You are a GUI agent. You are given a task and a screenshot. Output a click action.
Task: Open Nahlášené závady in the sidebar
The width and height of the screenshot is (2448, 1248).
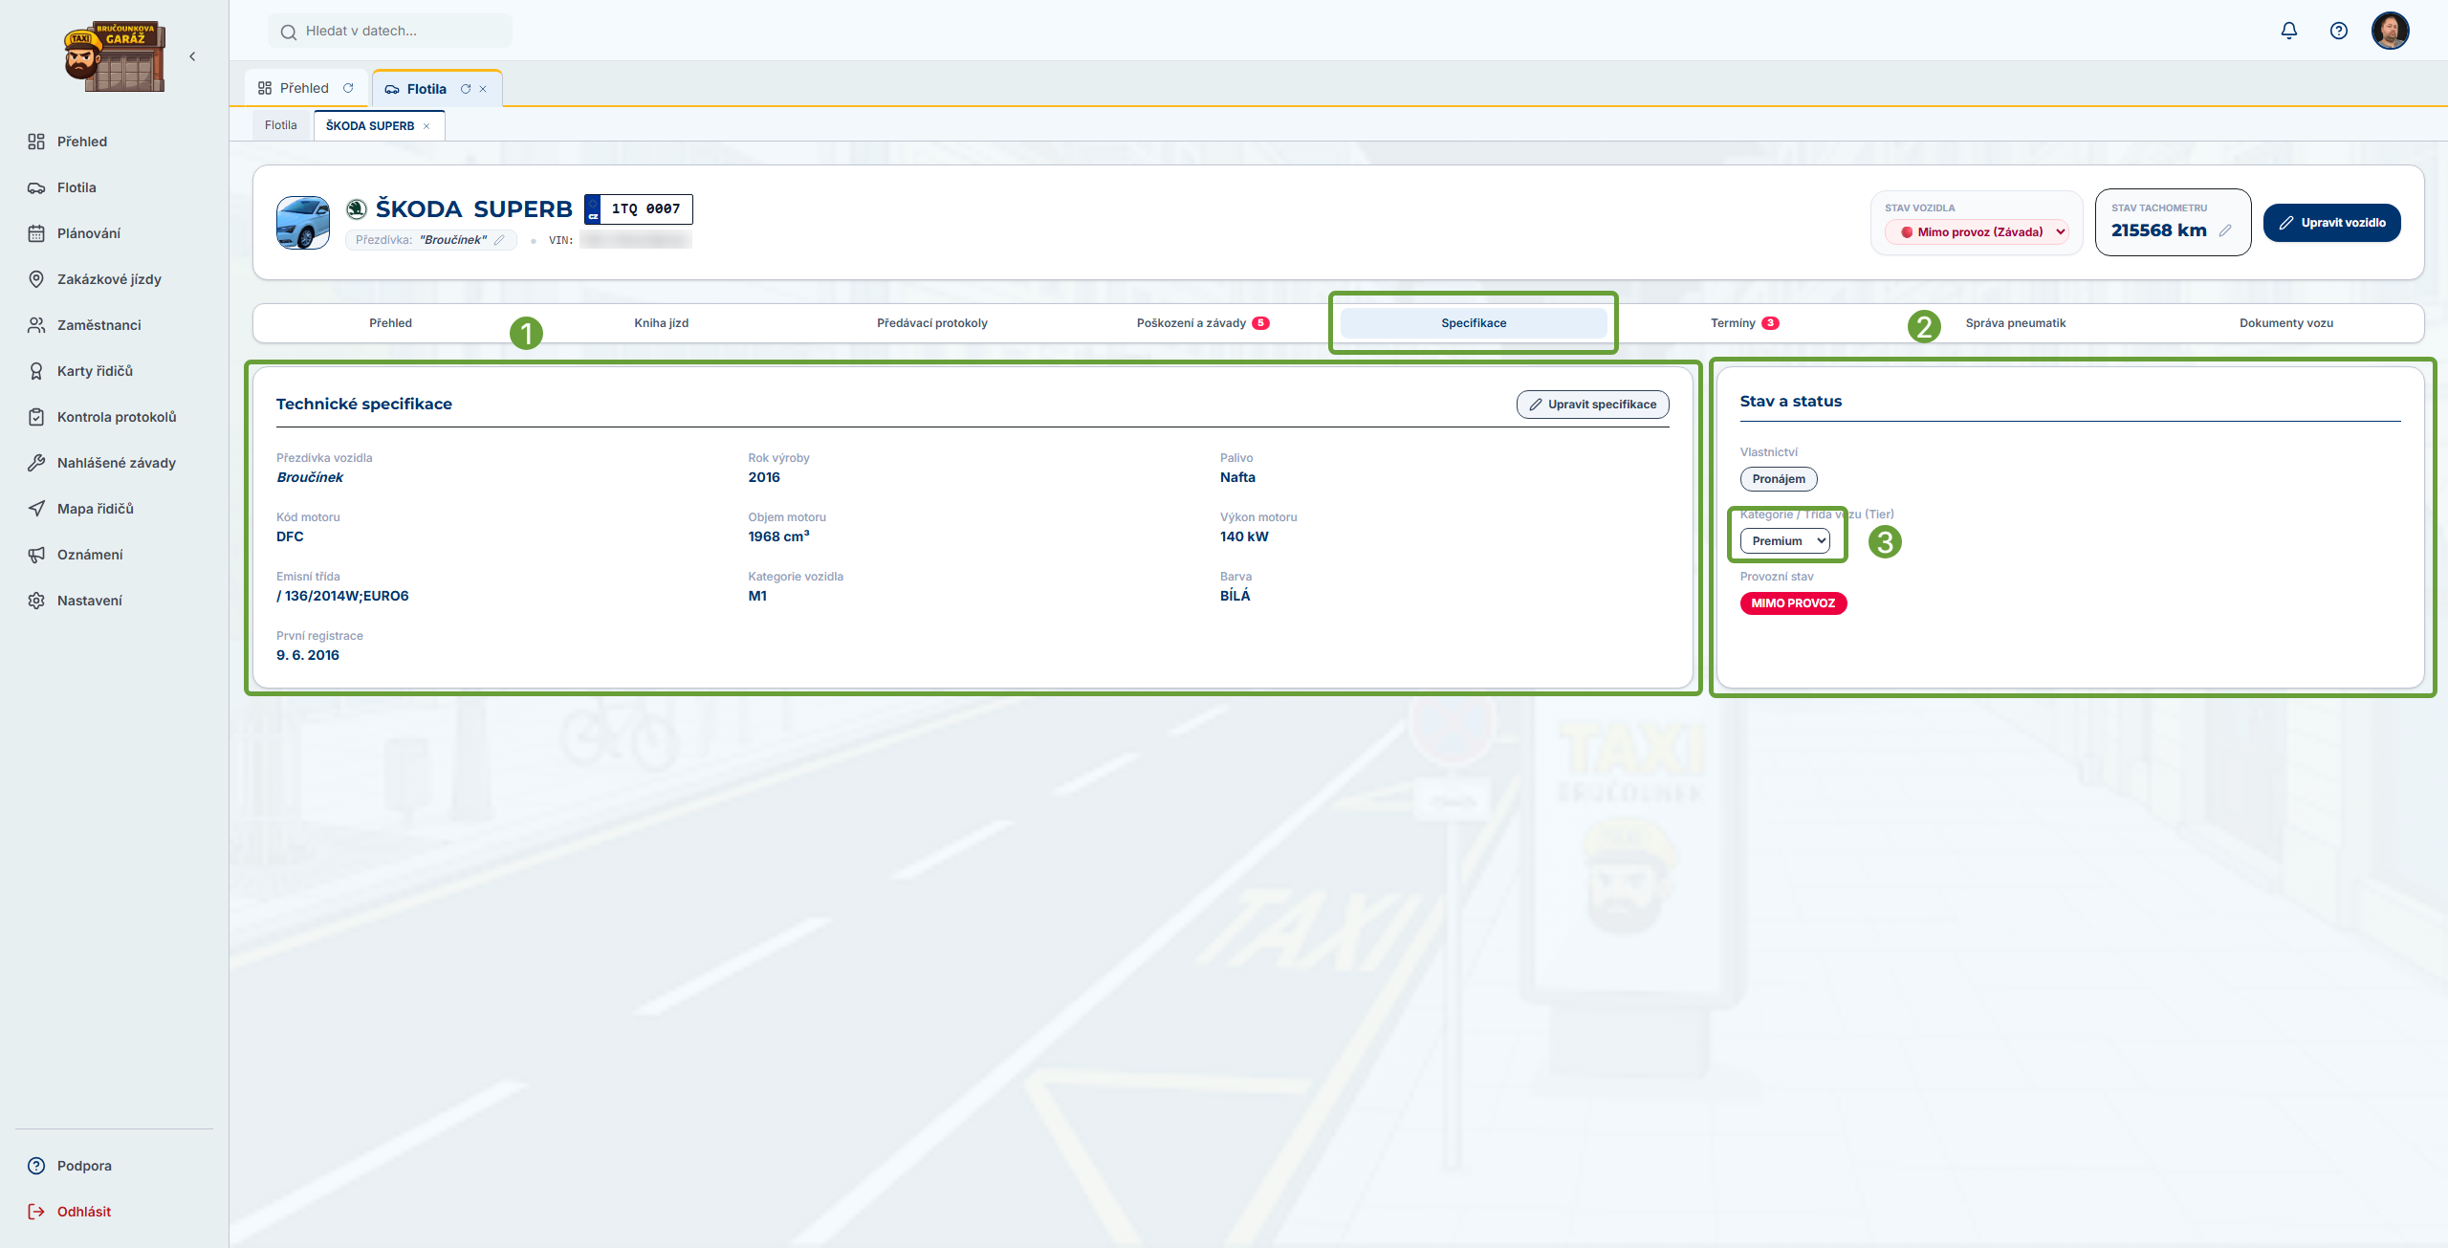[x=115, y=463]
